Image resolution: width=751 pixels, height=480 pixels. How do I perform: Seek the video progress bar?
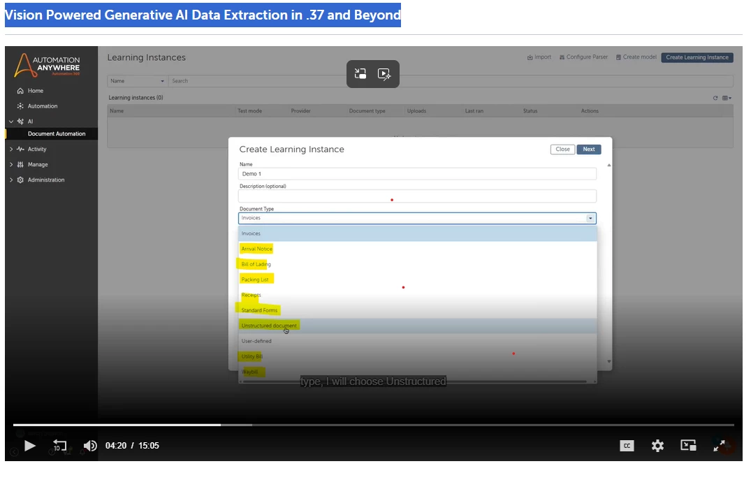pyautogui.click(x=374, y=425)
